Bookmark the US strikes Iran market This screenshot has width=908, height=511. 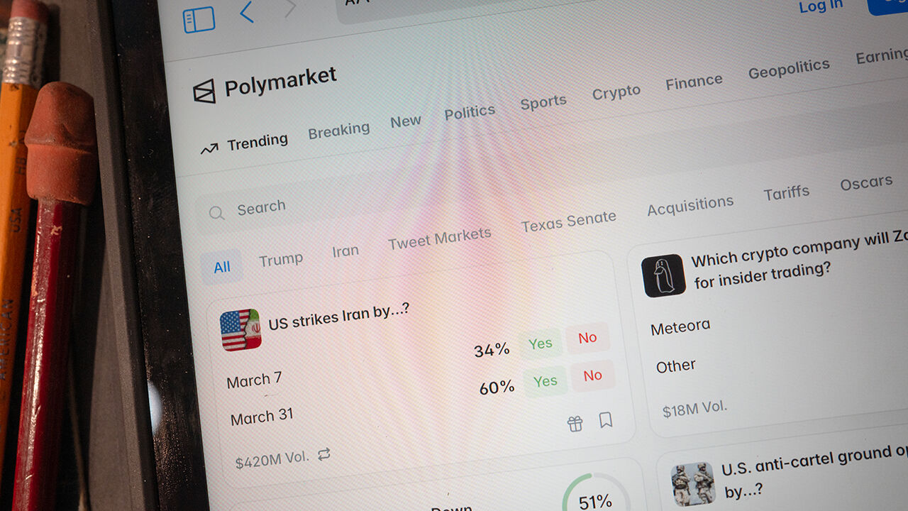pos(605,420)
